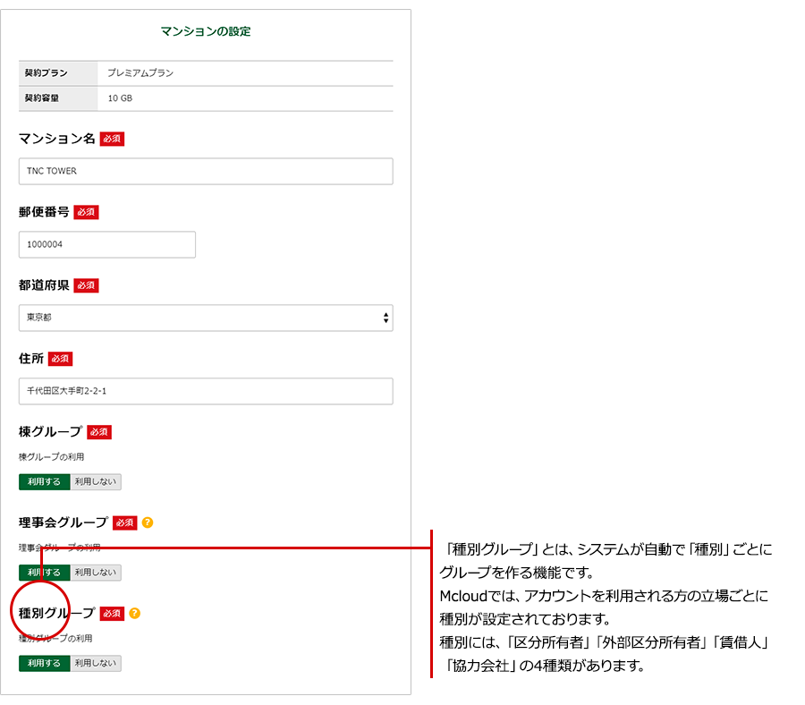Select 利用しない under 理事会グループの利用
The width and height of the screenshot is (805, 705).
(x=96, y=573)
